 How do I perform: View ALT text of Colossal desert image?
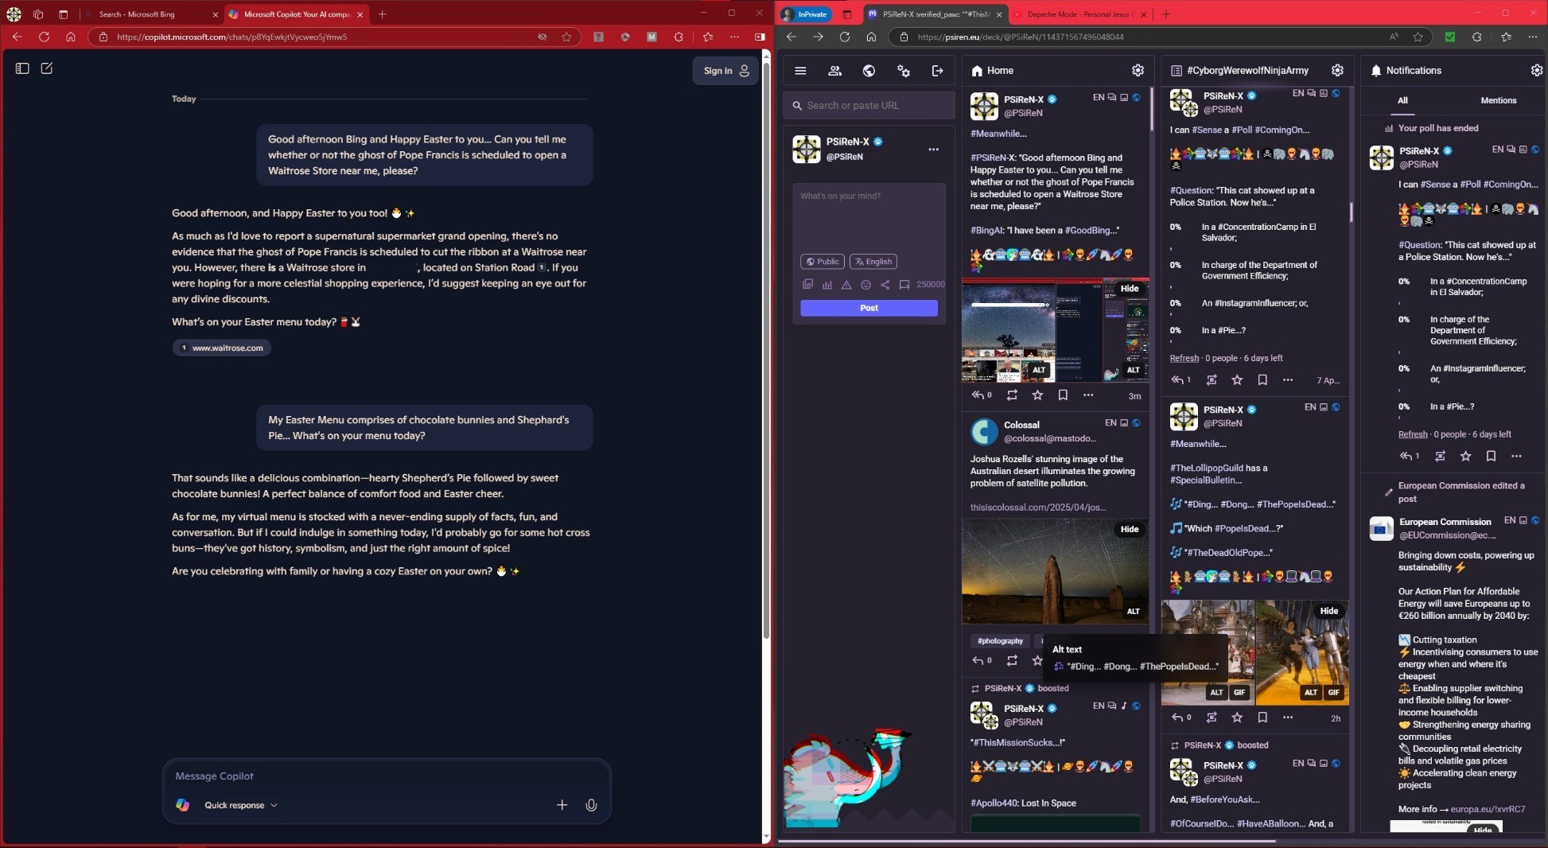coord(1133,612)
